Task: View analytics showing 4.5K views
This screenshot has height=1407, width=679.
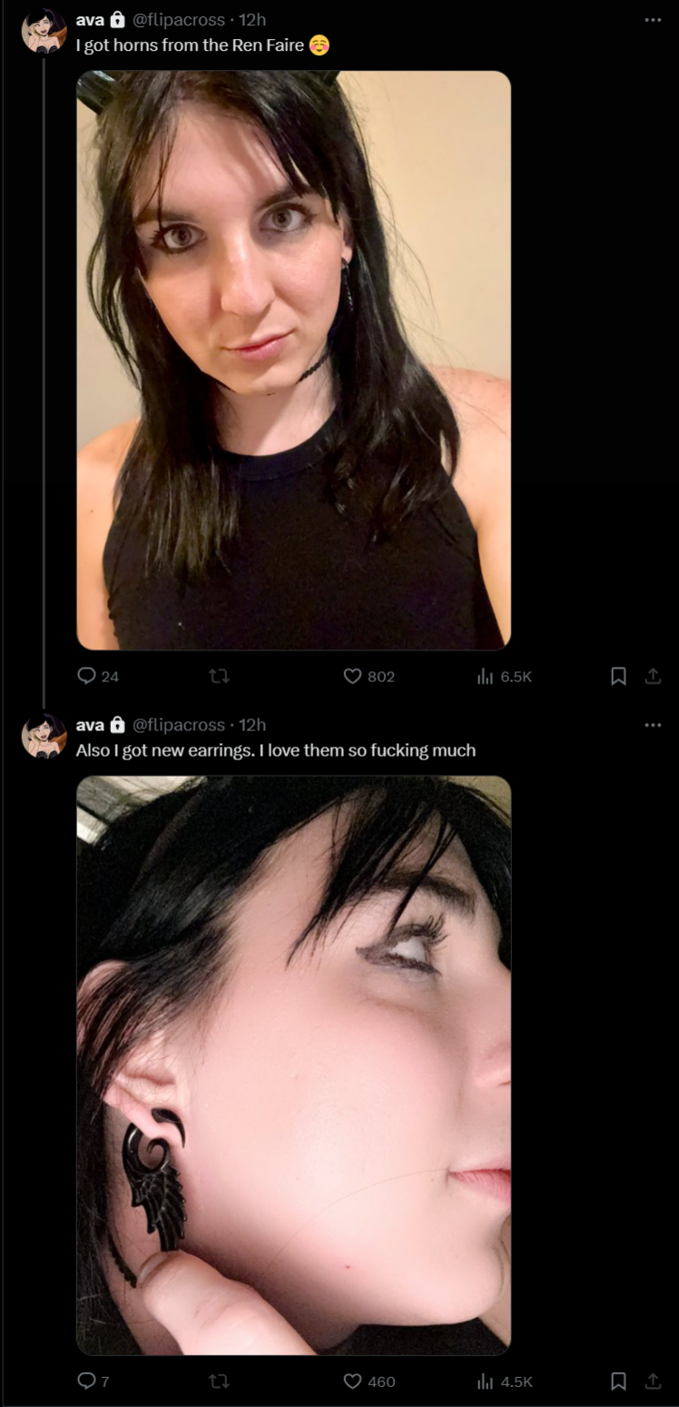Action: (x=504, y=1381)
